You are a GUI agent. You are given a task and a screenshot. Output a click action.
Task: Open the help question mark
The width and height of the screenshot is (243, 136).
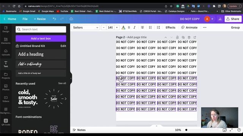coord(239,130)
